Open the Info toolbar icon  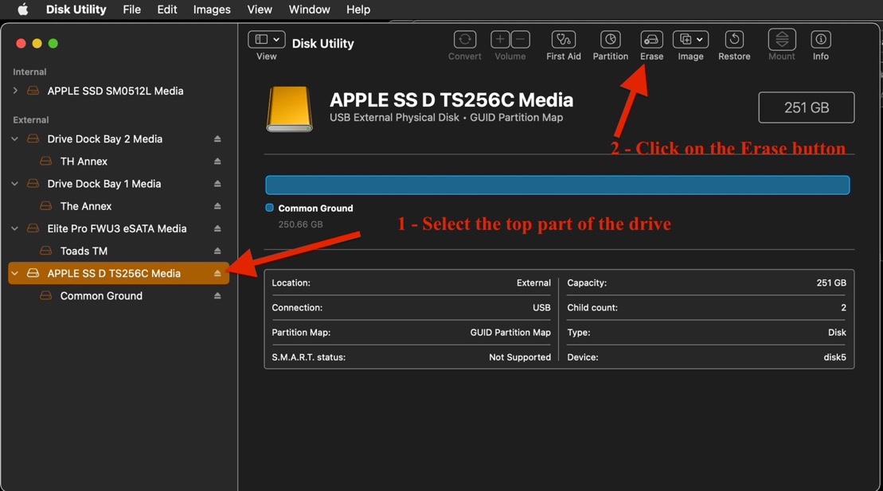coord(820,40)
